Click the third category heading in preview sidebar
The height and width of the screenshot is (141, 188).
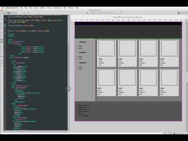click(83, 63)
